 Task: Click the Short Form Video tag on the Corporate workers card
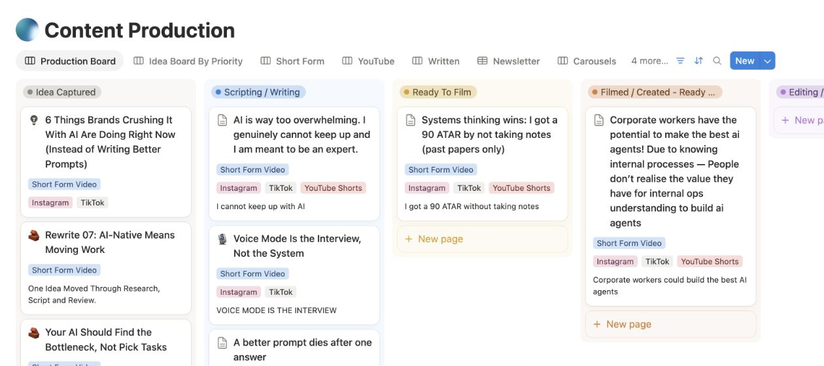click(x=629, y=243)
